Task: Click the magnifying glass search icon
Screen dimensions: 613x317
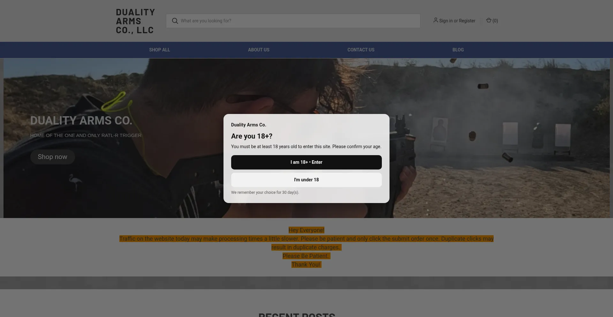Action: 175,21
